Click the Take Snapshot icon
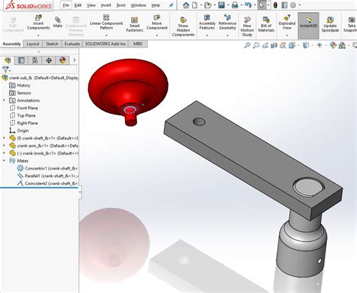Image resolution: width=357 pixels, height=293 pixels. click(352, 20)
